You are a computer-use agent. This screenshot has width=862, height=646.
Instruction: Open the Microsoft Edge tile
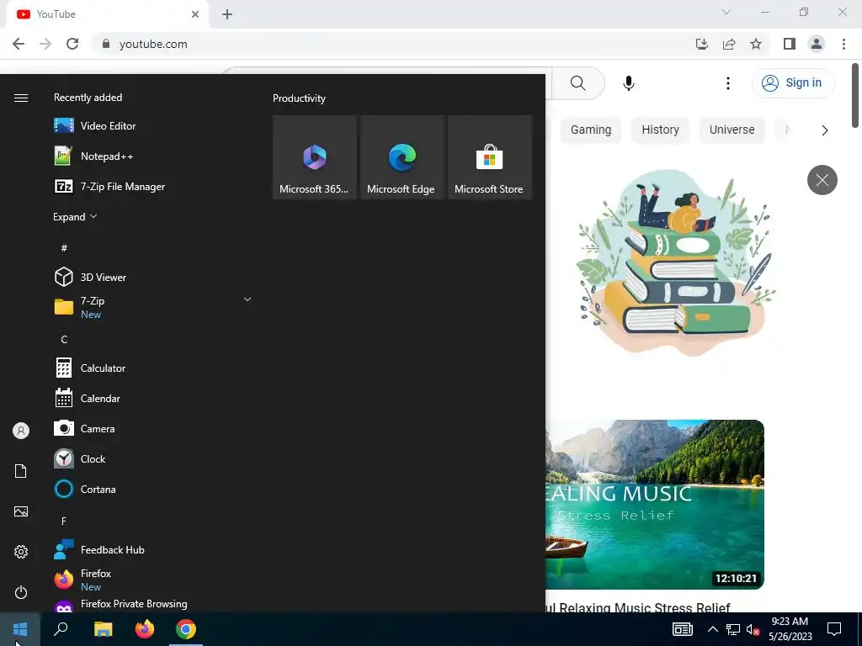point(402,157)
